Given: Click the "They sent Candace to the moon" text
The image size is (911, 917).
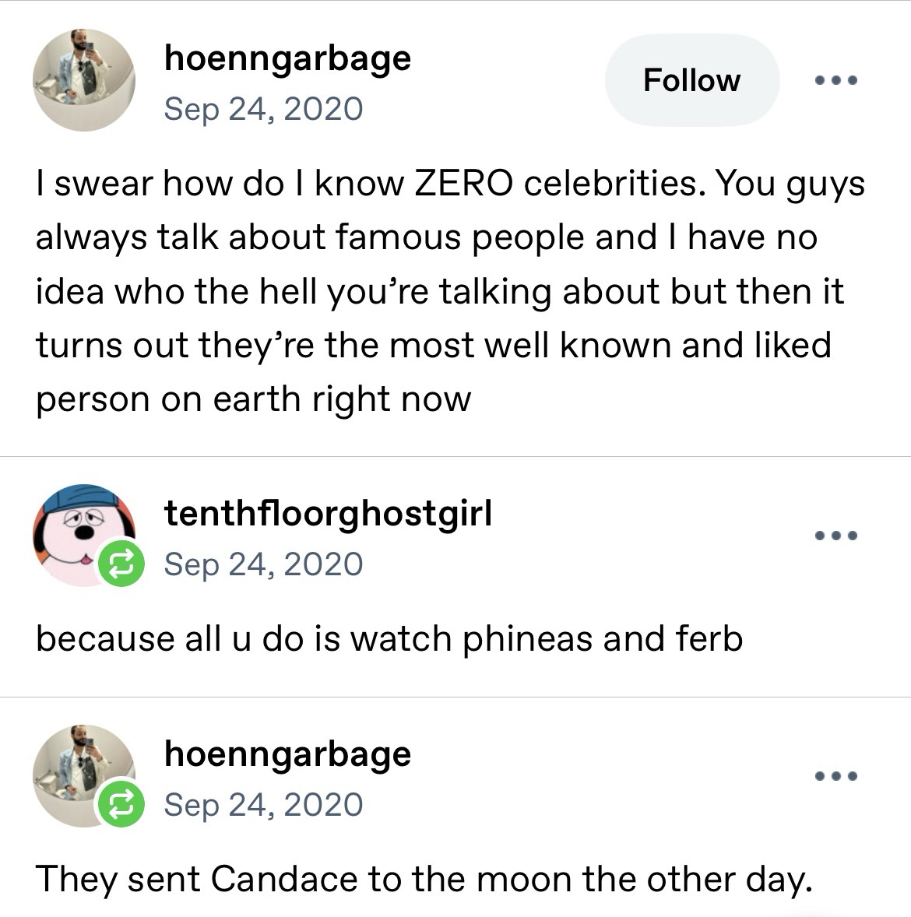Looking at the screenshot, I should 423,879.
